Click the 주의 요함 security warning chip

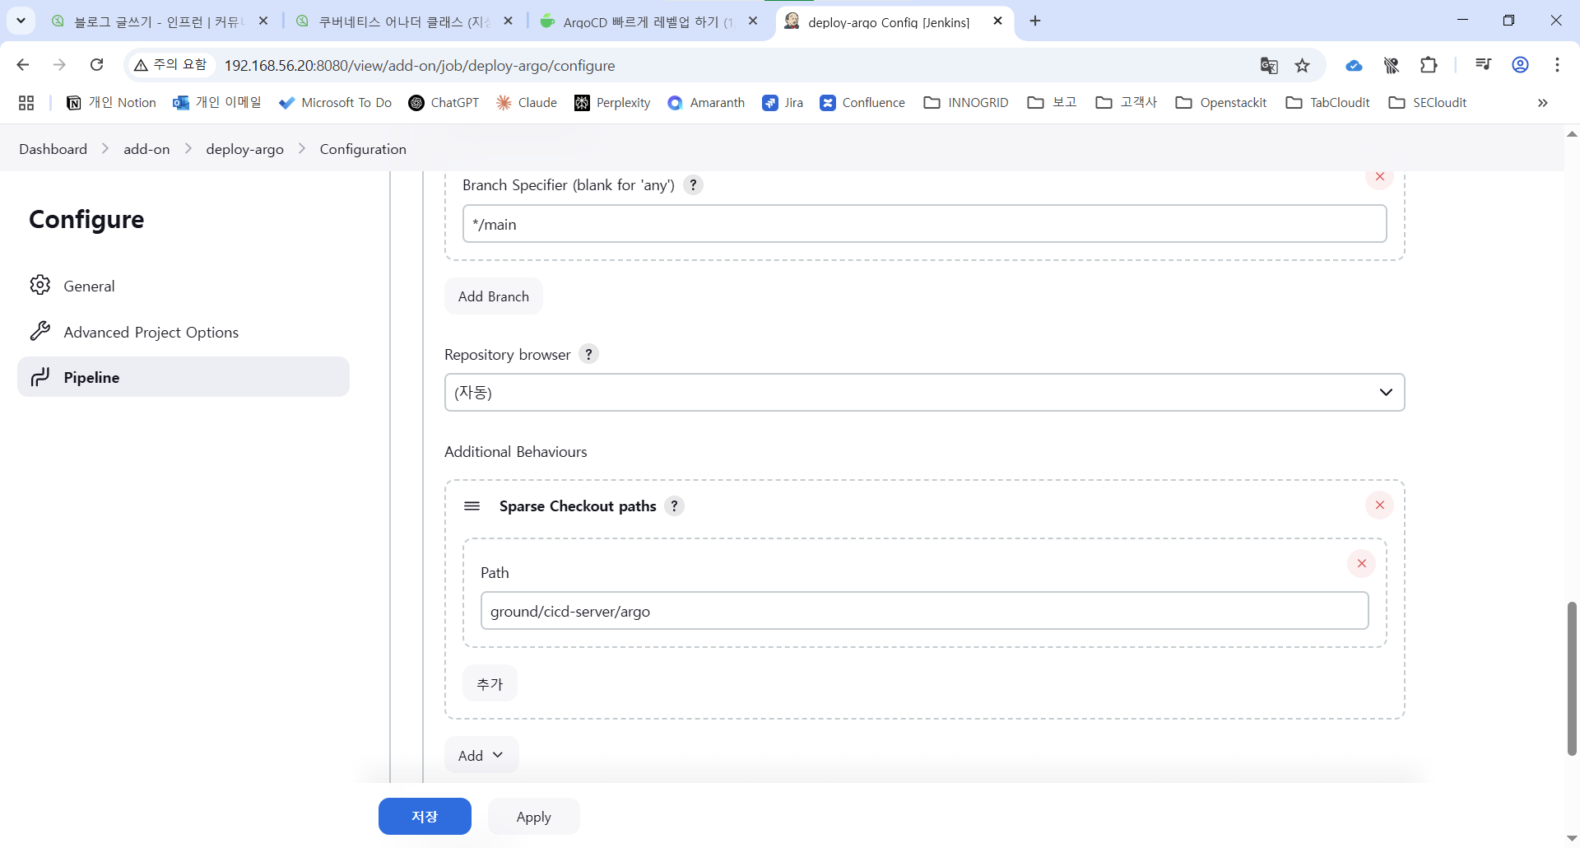tap(171, 65)
